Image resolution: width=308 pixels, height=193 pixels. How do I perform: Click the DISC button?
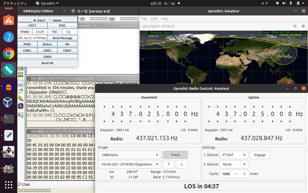click(62, 25)
